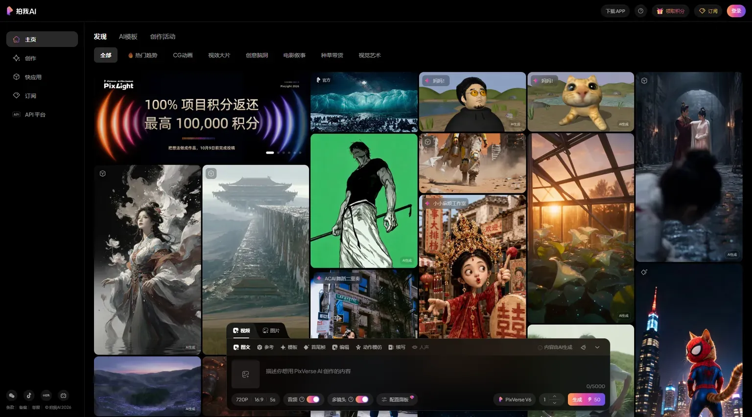Open the 创作 item in sidebar
This screenshot has height=417, width=752.
pos(42,58)
